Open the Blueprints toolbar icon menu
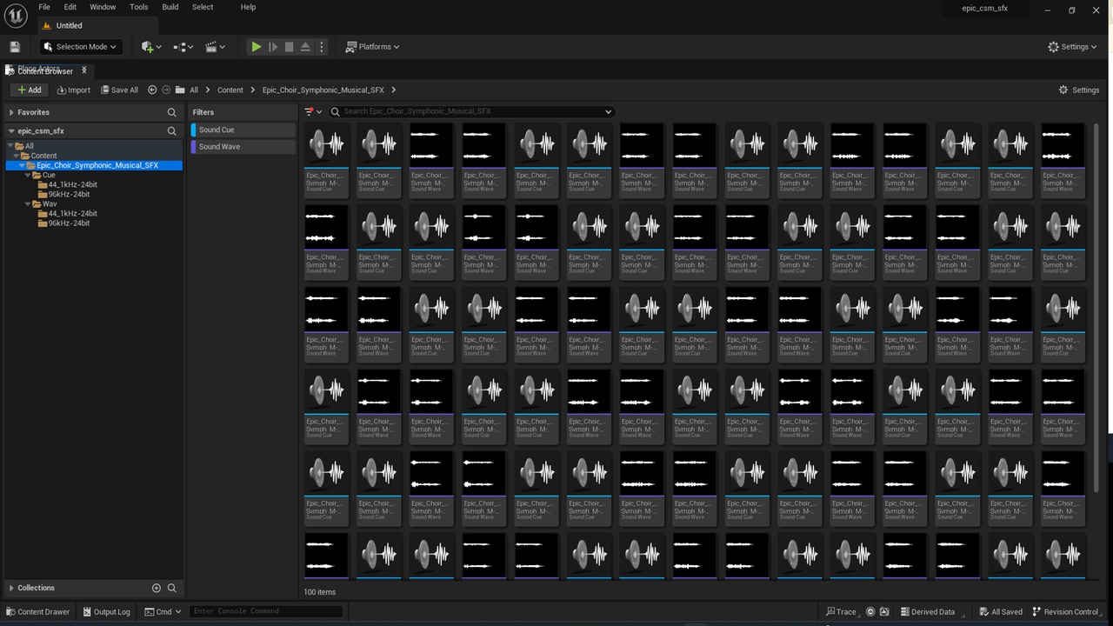The width and height of the screenshot is (1113, 626). click(183, 47)
